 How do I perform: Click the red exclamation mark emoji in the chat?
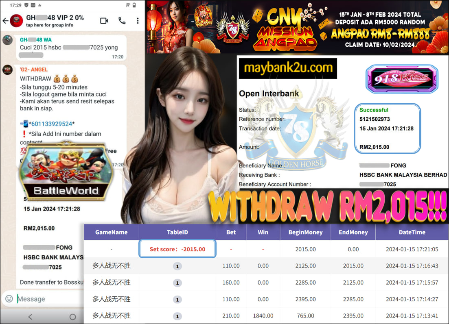[24, 134]
